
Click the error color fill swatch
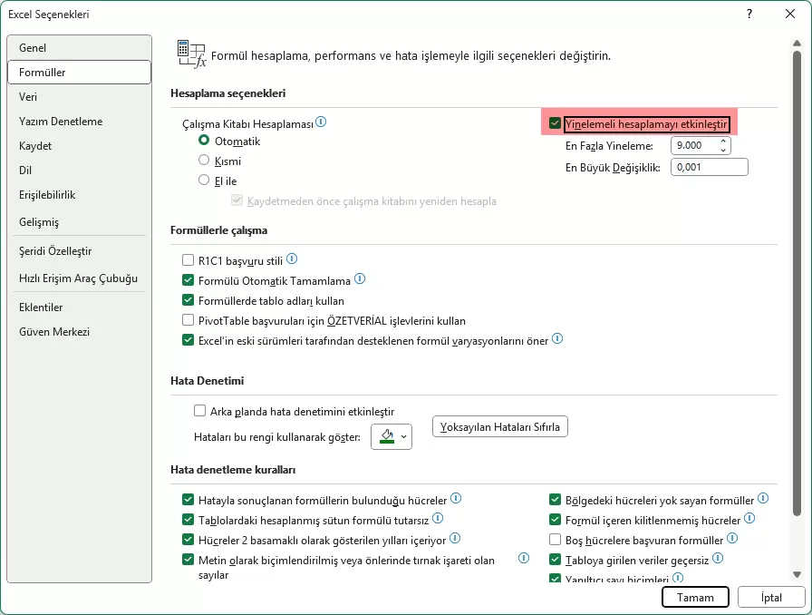387,437
